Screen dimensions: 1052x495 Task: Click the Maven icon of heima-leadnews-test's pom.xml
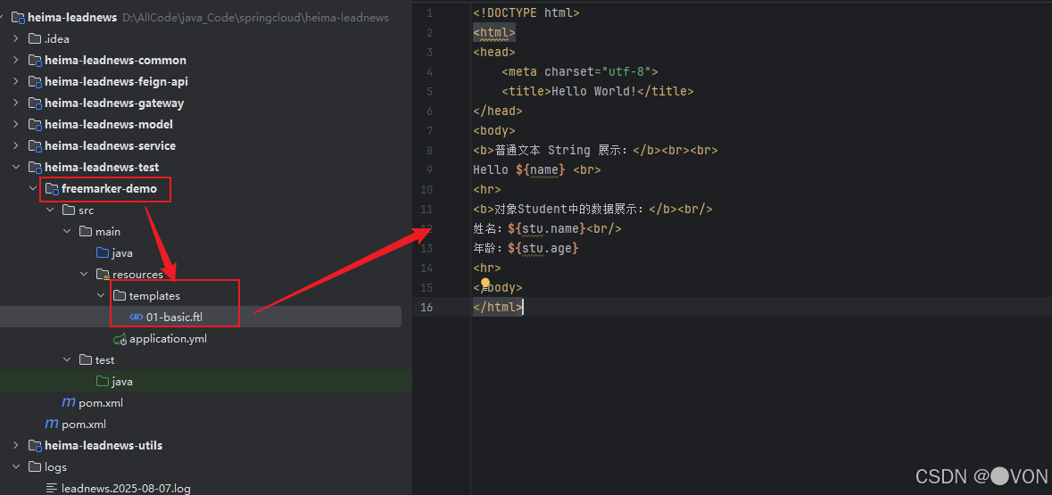point(52,424)
